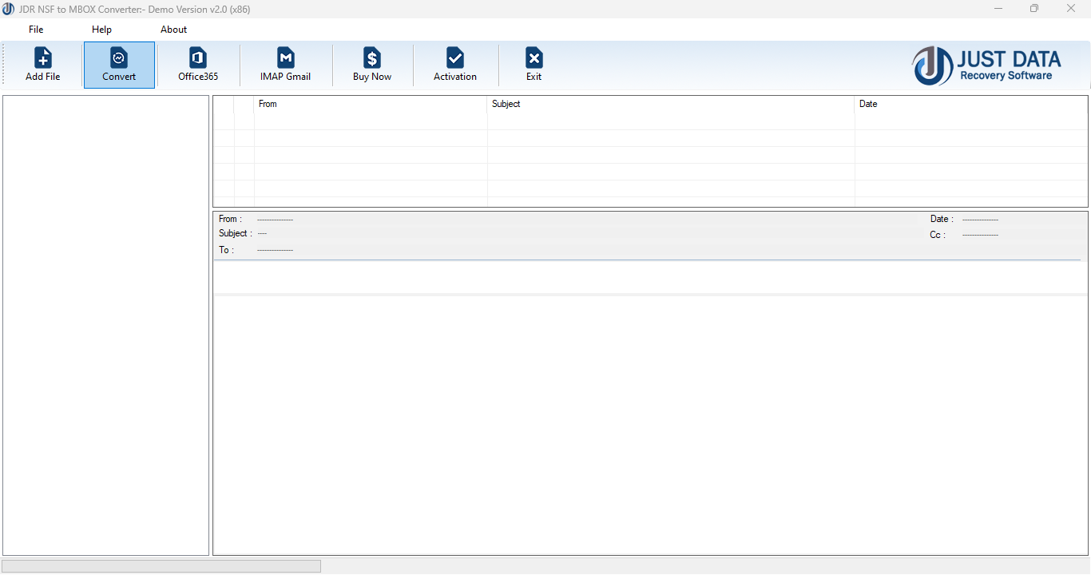Restore down the converter window
Image resolution: width=1091 pixels, height=575 pixels.
point(1034,9)
